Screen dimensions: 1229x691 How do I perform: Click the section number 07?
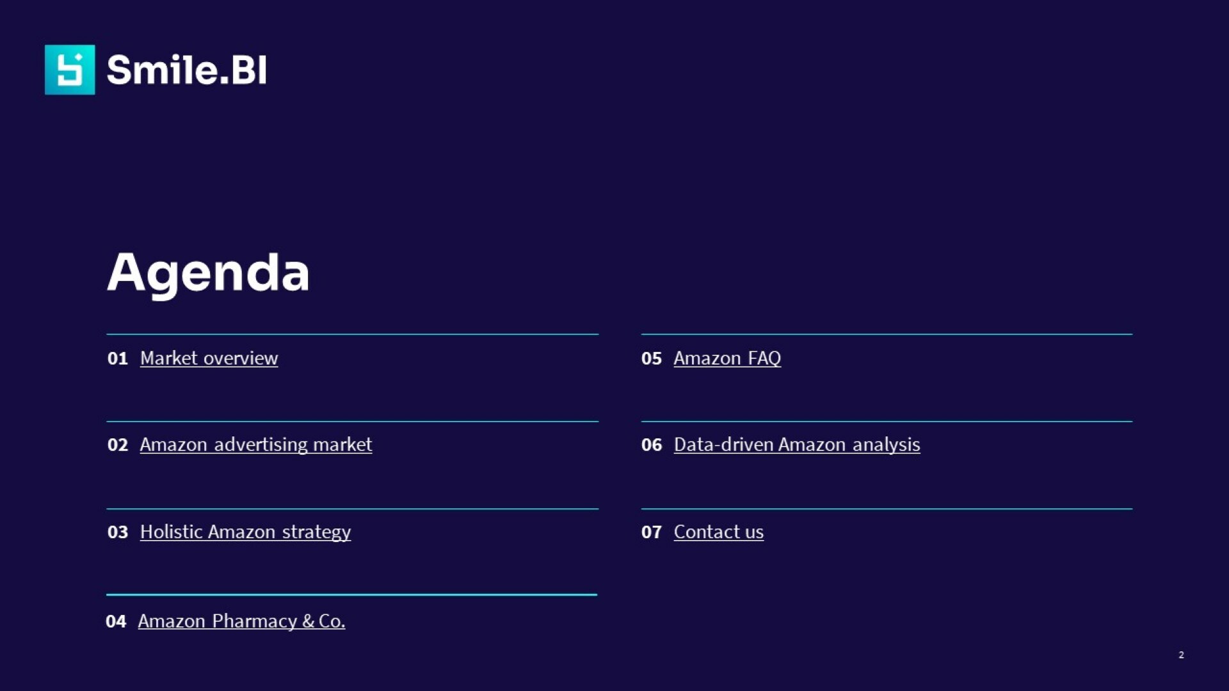pyautogui.click(x=652, y=532)
